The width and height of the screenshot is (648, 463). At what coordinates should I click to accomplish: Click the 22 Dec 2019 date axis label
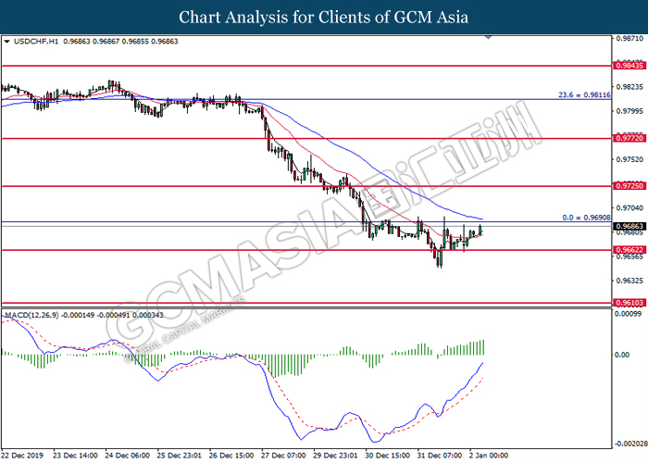[x=22, y=456]
